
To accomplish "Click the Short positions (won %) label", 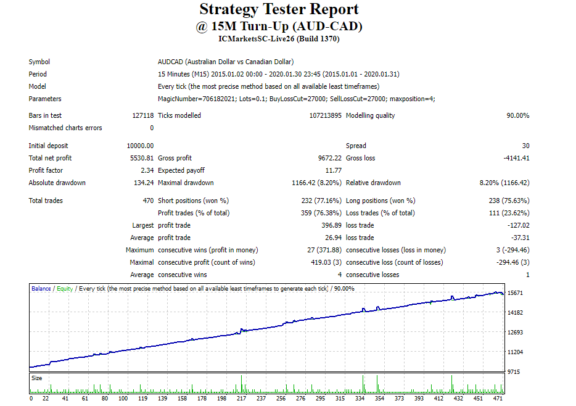I will point(193,201).
